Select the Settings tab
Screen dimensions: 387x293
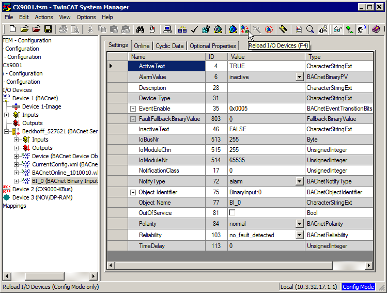click(x=118, y=45)
